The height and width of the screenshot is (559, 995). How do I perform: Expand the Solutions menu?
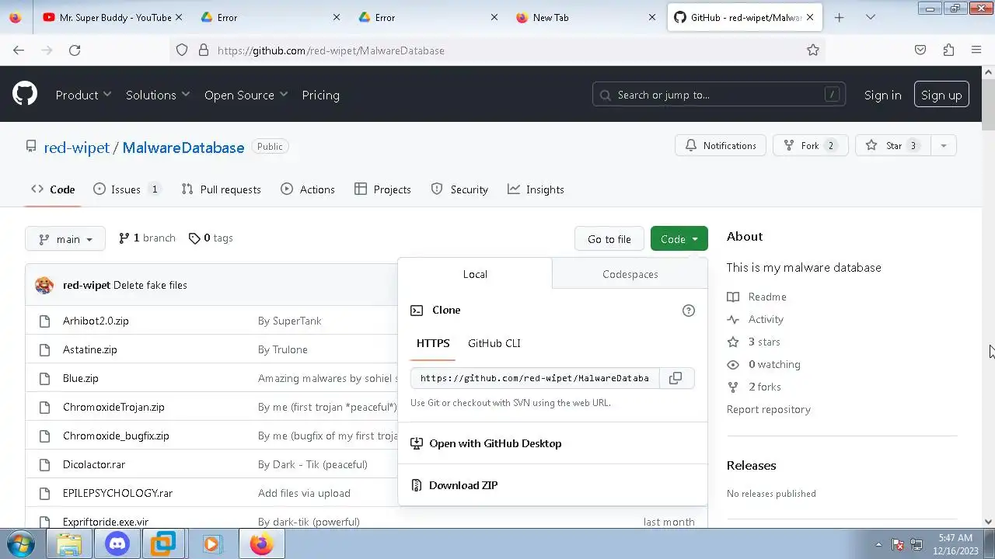coord(158,95)
